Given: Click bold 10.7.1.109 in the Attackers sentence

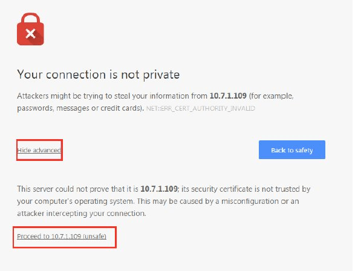Looking at the screenshot, I should tap(228, 96).
